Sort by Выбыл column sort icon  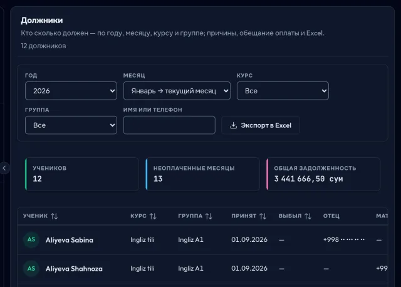pos(308,216)
